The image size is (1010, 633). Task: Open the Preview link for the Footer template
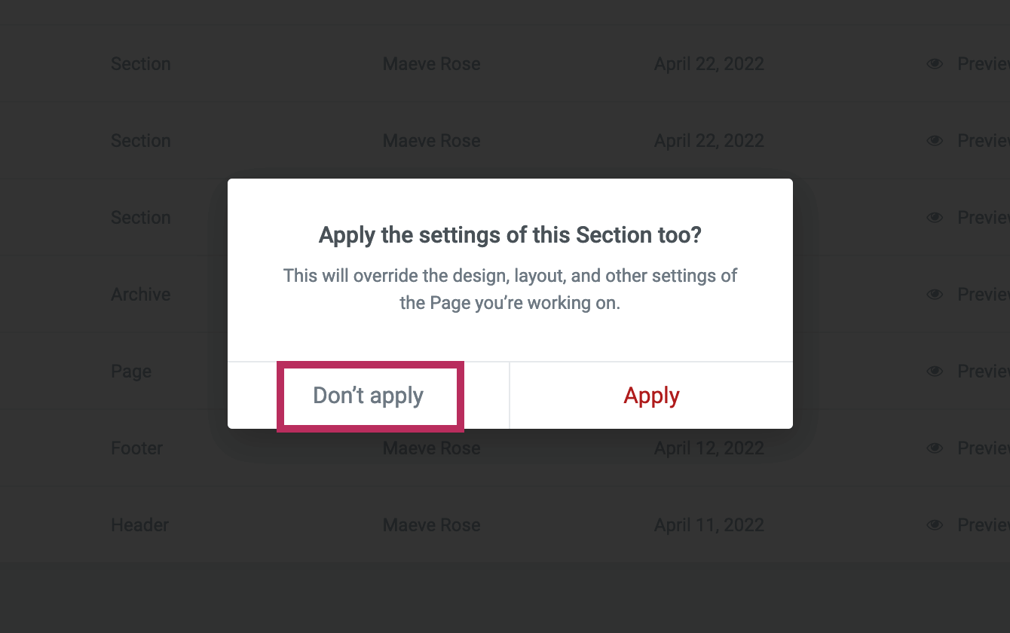click(x=983, y=448)
